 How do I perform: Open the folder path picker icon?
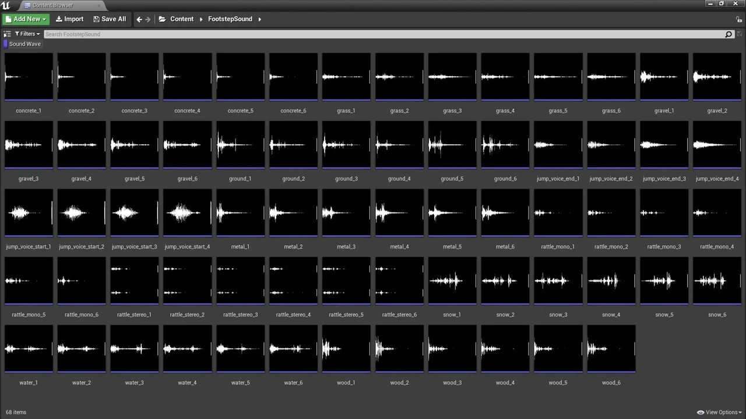(162, 19)
